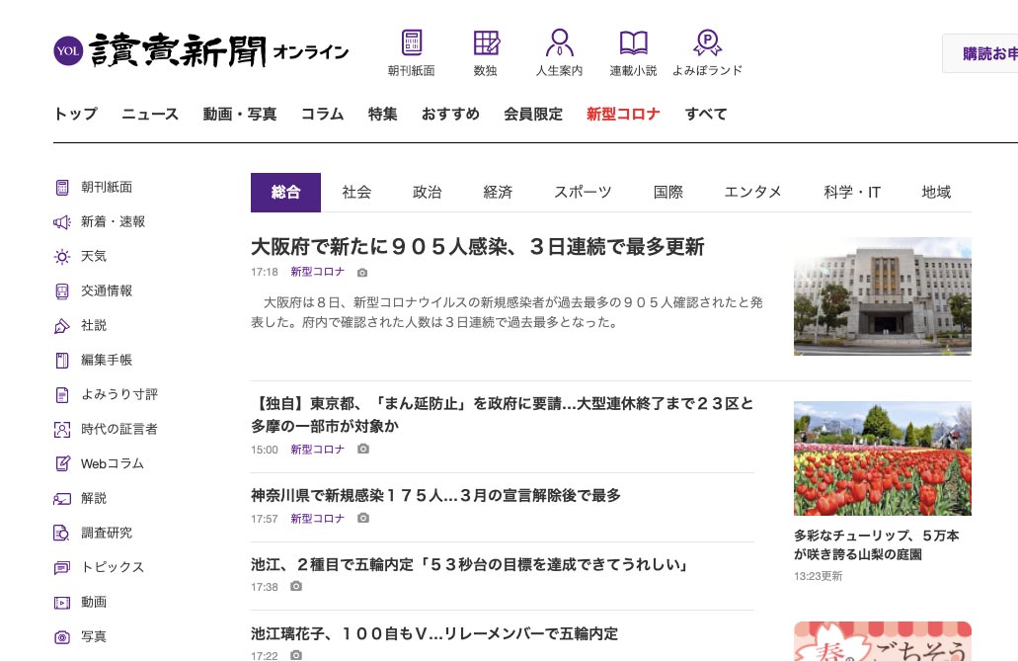Switch to the 科学・IT tab
This screenshot has width=1018, height=662.
coord(852,193)
